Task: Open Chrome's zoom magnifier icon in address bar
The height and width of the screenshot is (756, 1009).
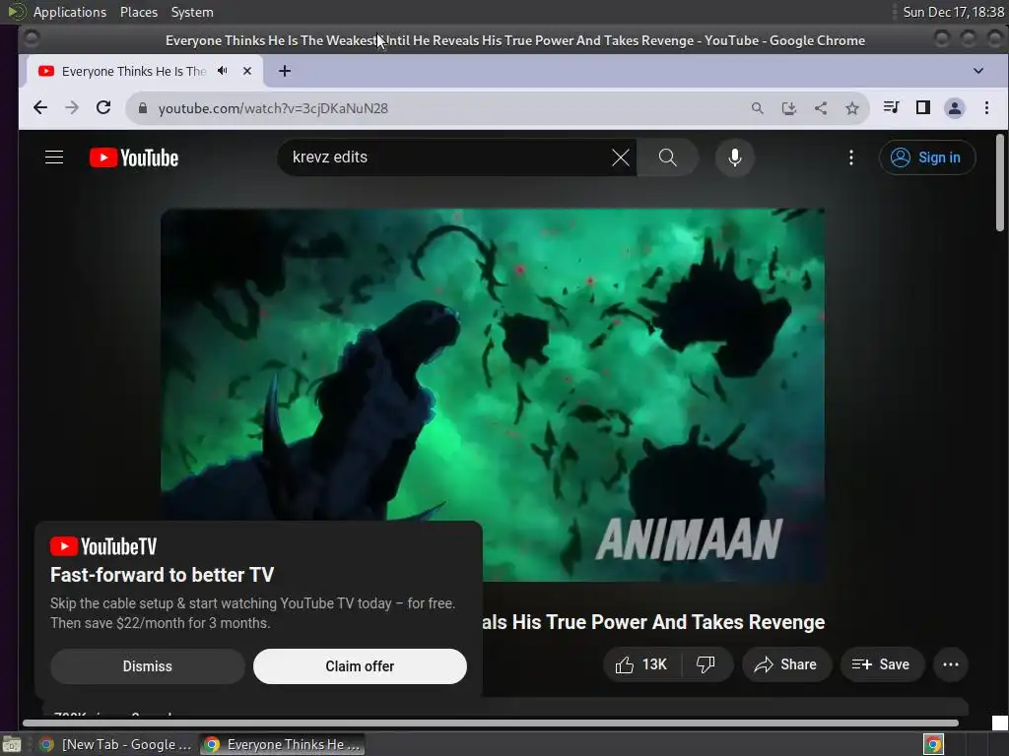Action: click(x=758, y=108)
